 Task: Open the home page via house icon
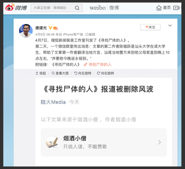click(x=159, y=8)
